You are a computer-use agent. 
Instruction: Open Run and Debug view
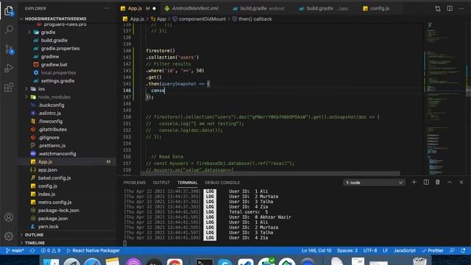pos(9,68)
